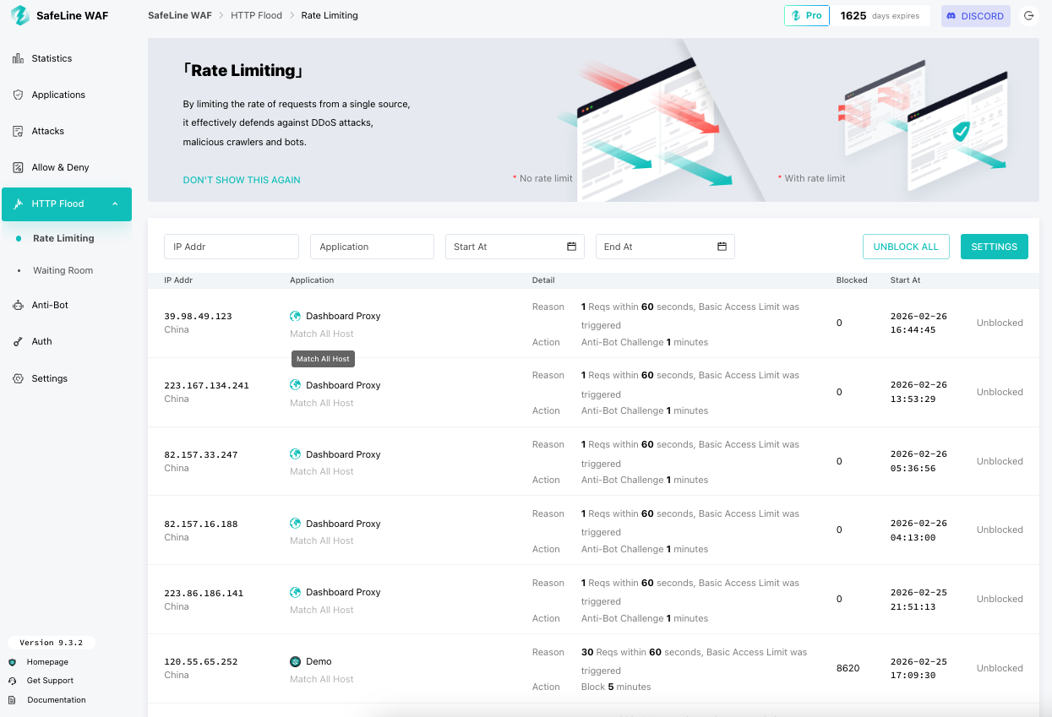Viewport: 1052px width, 717px height.
Task: Click the Settings gear icon in sidebar
Action: pos(18,378)
